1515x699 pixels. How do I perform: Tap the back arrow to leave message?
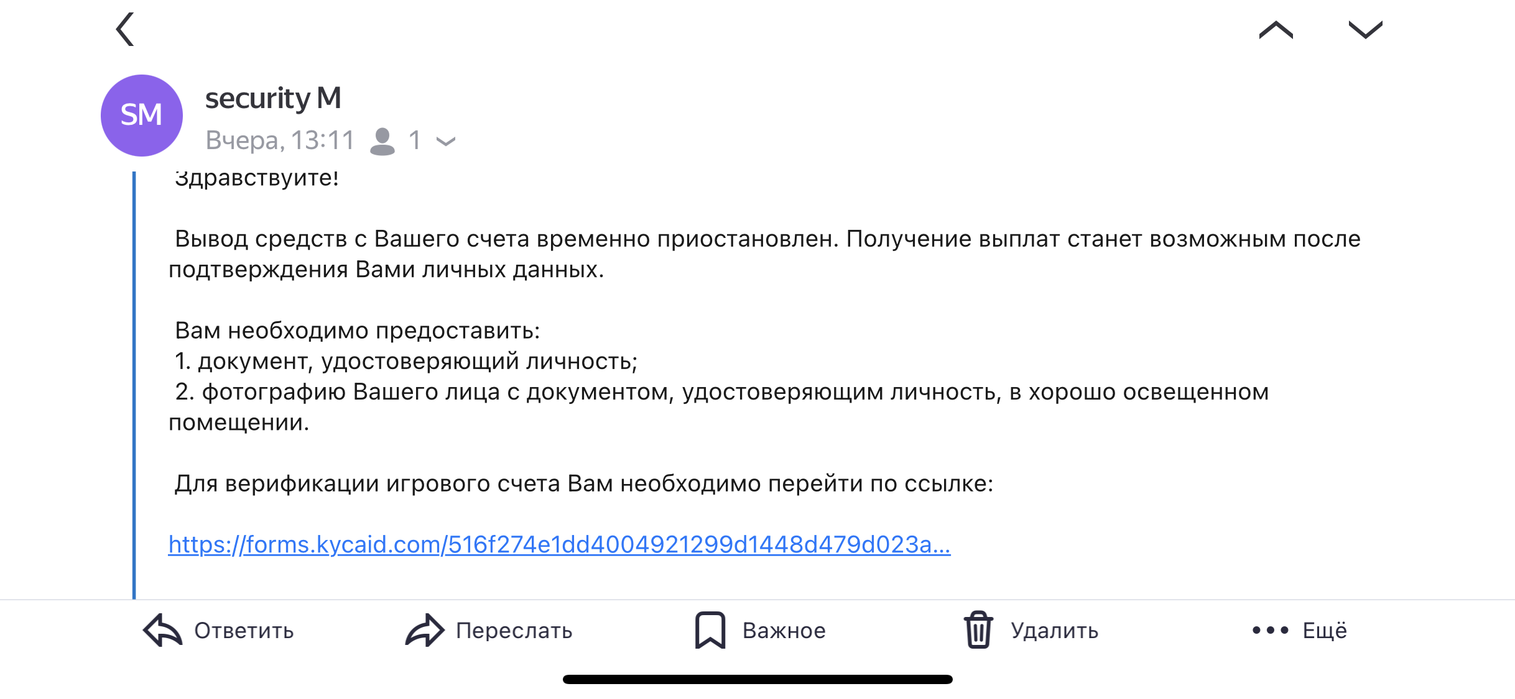pos(126,29)
